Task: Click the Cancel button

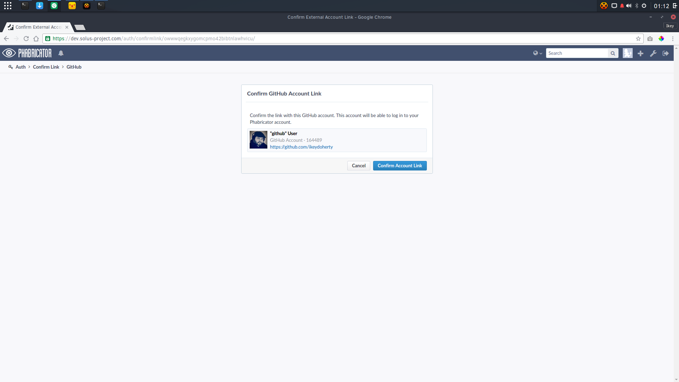Action: [x=359, y=166]
